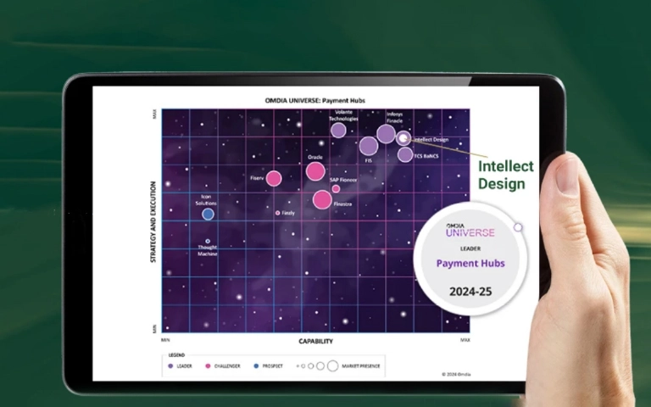Click the 'SAP Fioneer' chart label
Image resolution: width=651 pixels, height=407 pixels.
pos(343,180)
